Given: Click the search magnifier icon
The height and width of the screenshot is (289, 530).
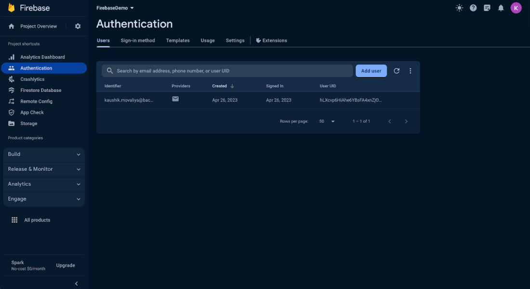Looking at the screenshot, I should point(110,71).
